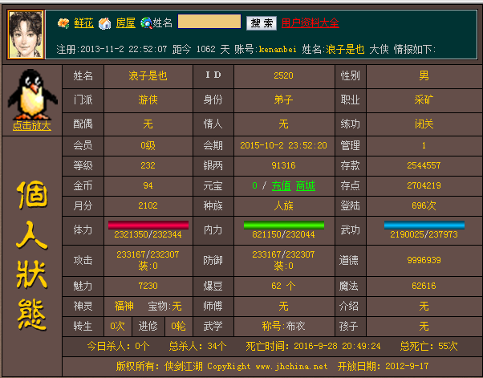Click the 姓名 value 浪子是也 in table
483x378 pixels.
click(148, 75)
